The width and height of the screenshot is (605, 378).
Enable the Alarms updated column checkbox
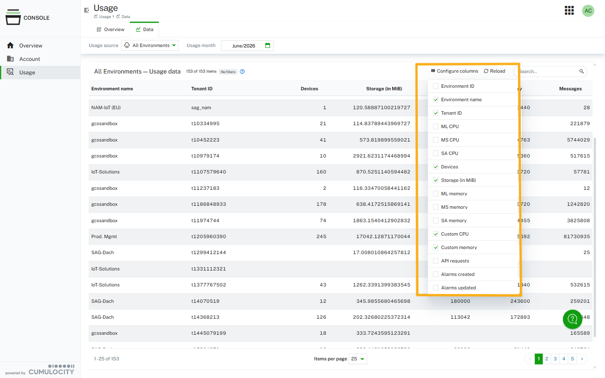click(436, 288)
